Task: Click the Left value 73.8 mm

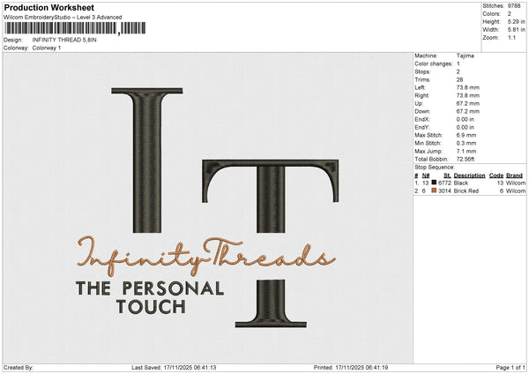Action: (468, 87)
